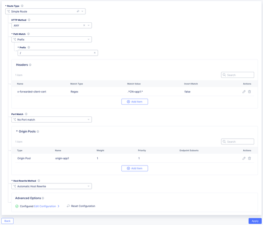Screen dimensions: 263x225
Task: Open the HTTP Method dropdown
Action: [x=89, y=25]
